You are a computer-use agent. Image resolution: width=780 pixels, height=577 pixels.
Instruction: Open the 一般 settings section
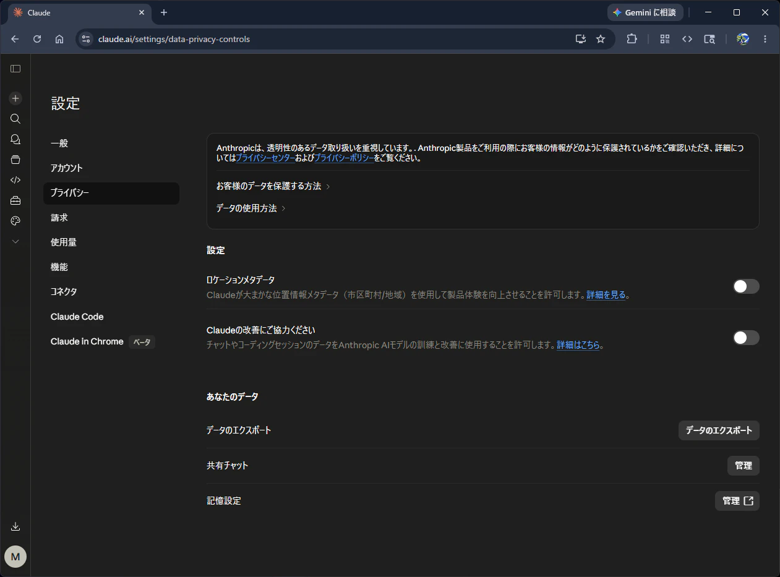(x=111, y=143)
